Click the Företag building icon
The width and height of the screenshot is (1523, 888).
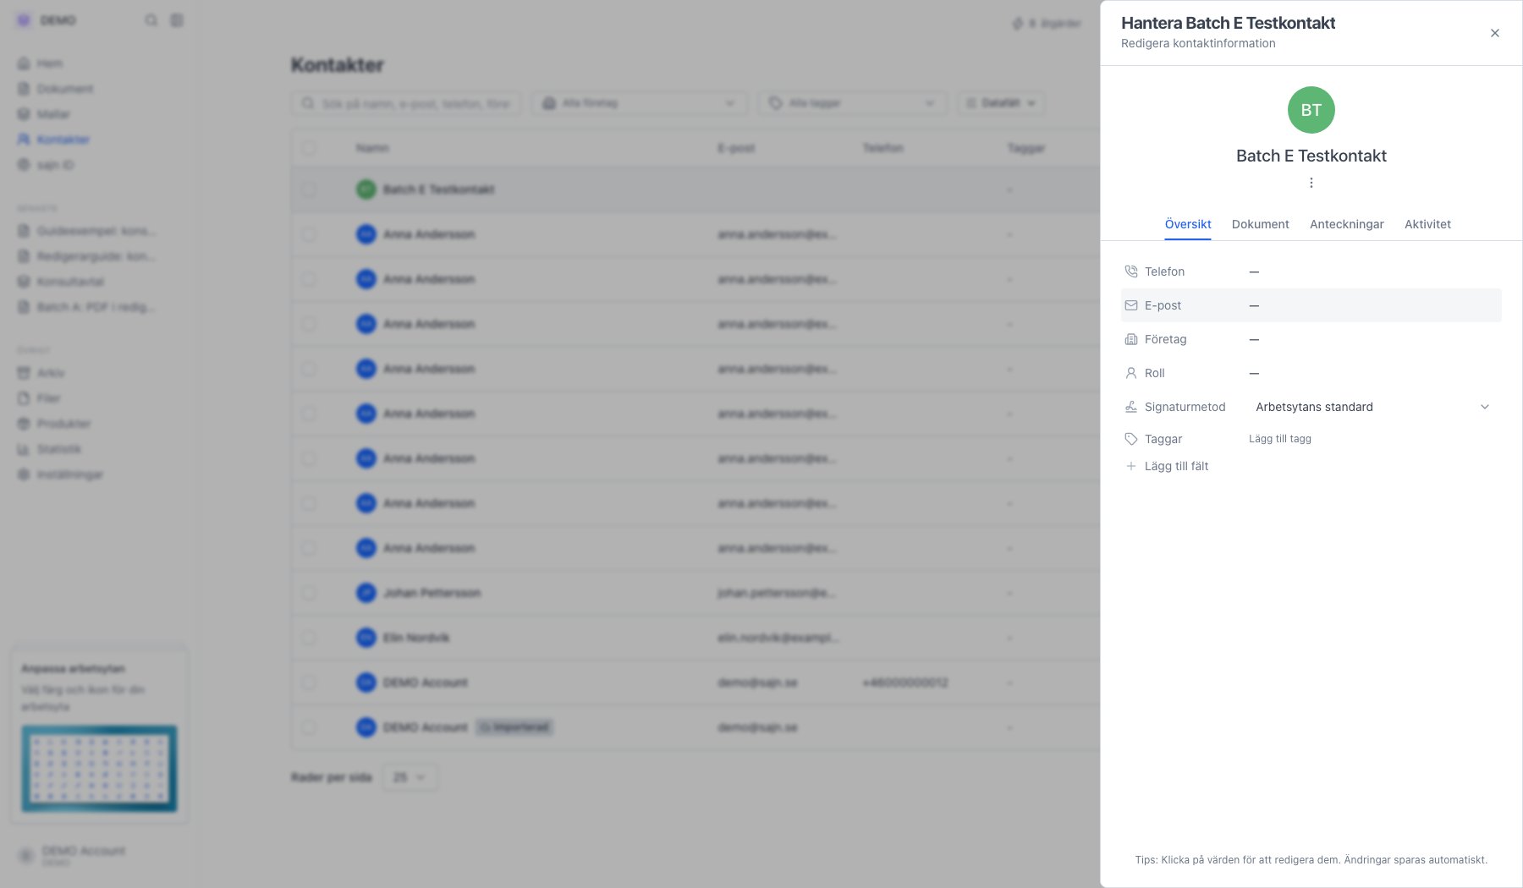click(1130, 339)
